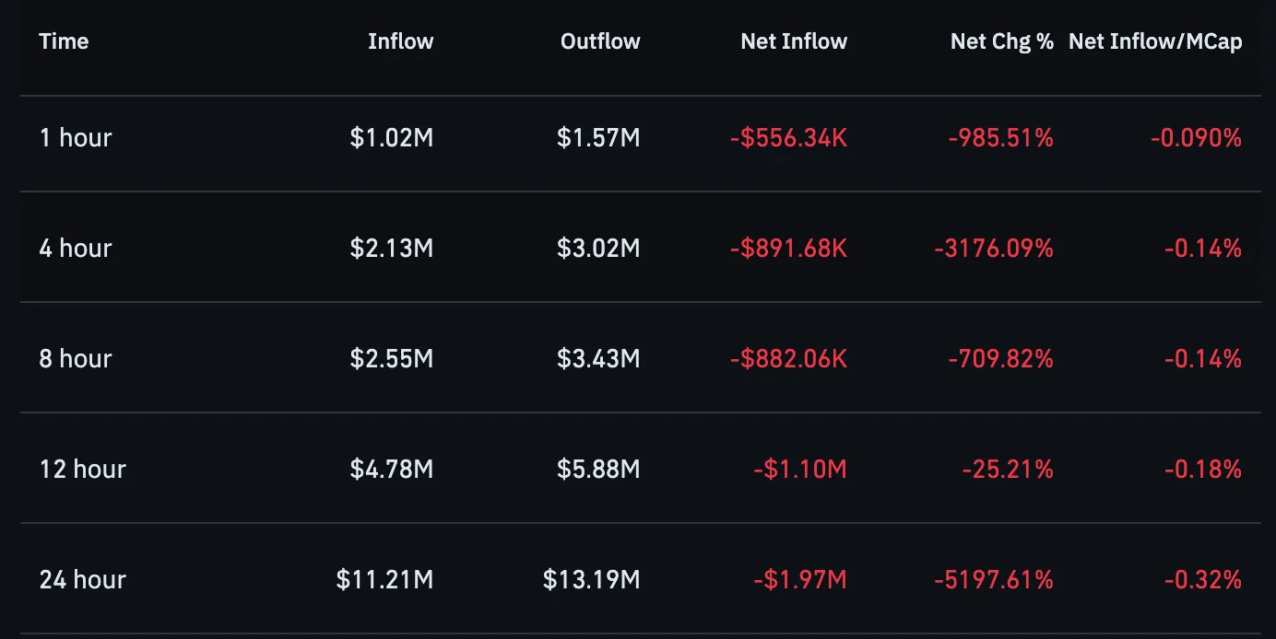Sort by the Inflow column header
The width and height of the screenshot is (1276, 639).
(x=400, y=41)
